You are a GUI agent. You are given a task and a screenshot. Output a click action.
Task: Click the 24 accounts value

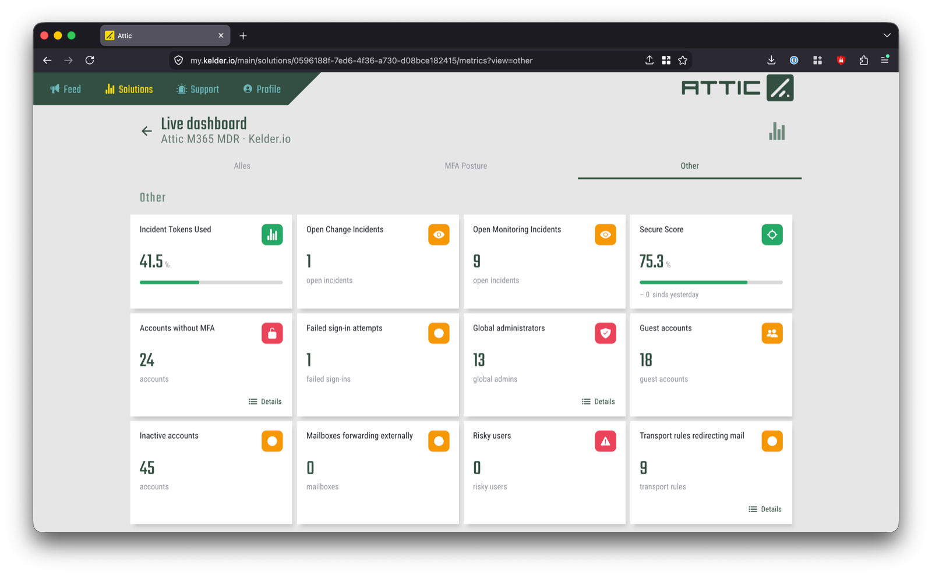147,360
